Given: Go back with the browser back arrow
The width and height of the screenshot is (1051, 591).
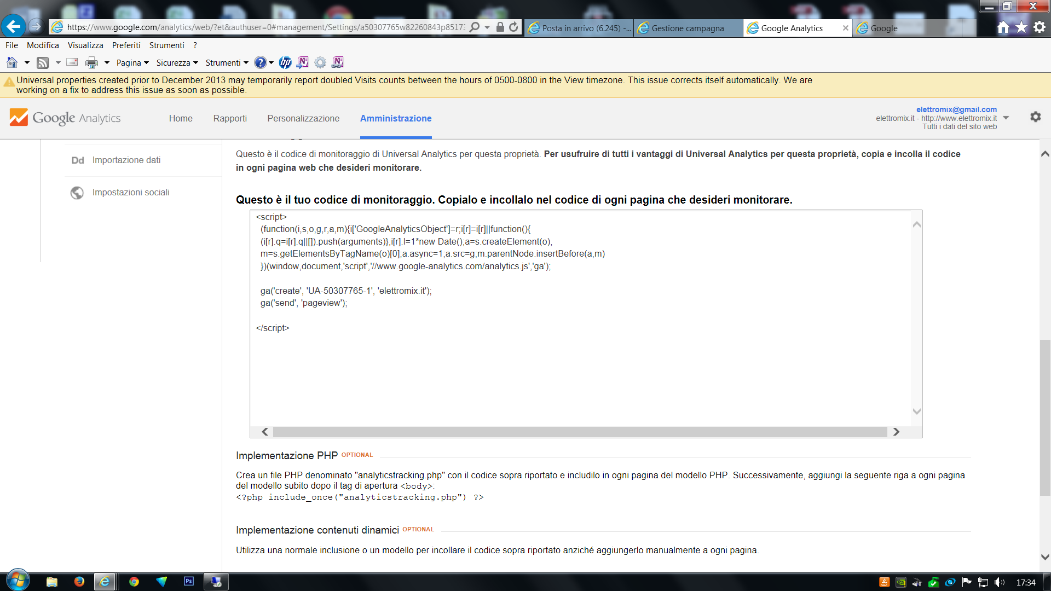Looking at the screenshot, I should tap(13, 26).
